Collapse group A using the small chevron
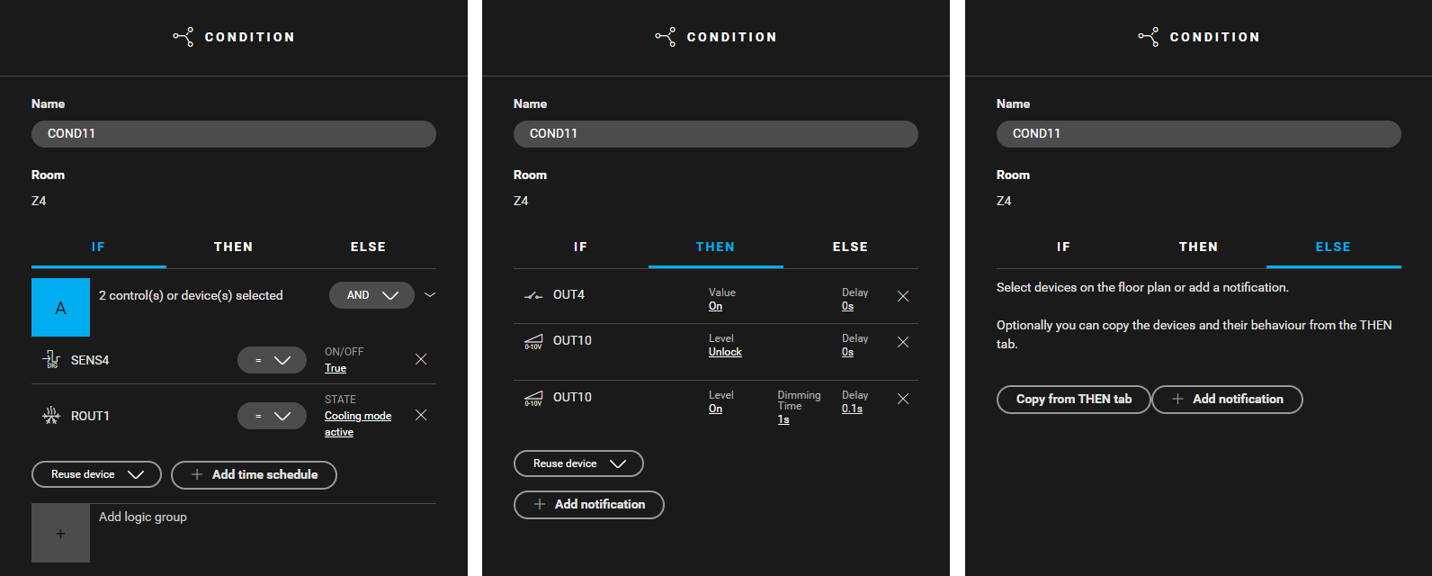 click(430, 295)
